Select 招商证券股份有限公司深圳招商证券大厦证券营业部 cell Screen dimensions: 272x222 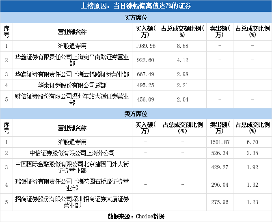click(x=72, y=202)
